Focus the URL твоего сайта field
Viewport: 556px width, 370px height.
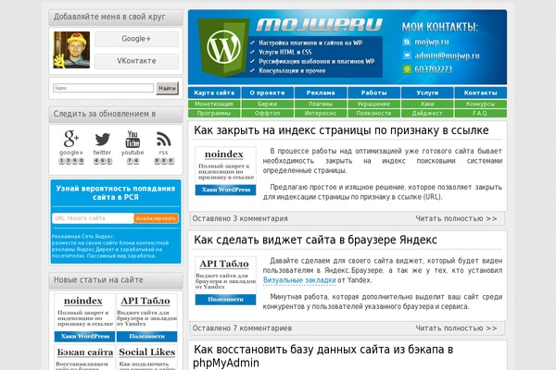[x=93, y=218]
